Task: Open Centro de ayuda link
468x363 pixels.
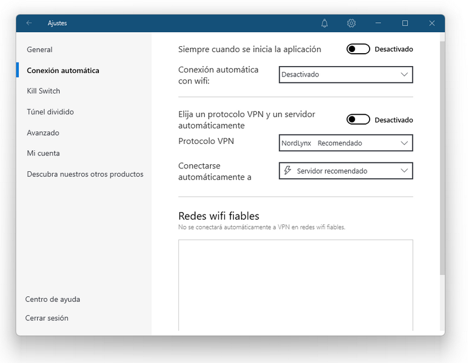Action: (x=53, y=299)
